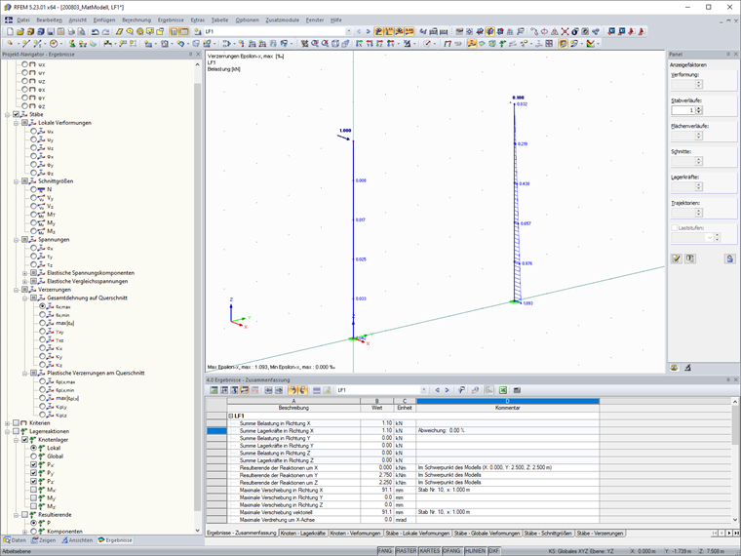
Task: Expand Elastische Spannungskomponenten node
Action: [x=25, y=273]
